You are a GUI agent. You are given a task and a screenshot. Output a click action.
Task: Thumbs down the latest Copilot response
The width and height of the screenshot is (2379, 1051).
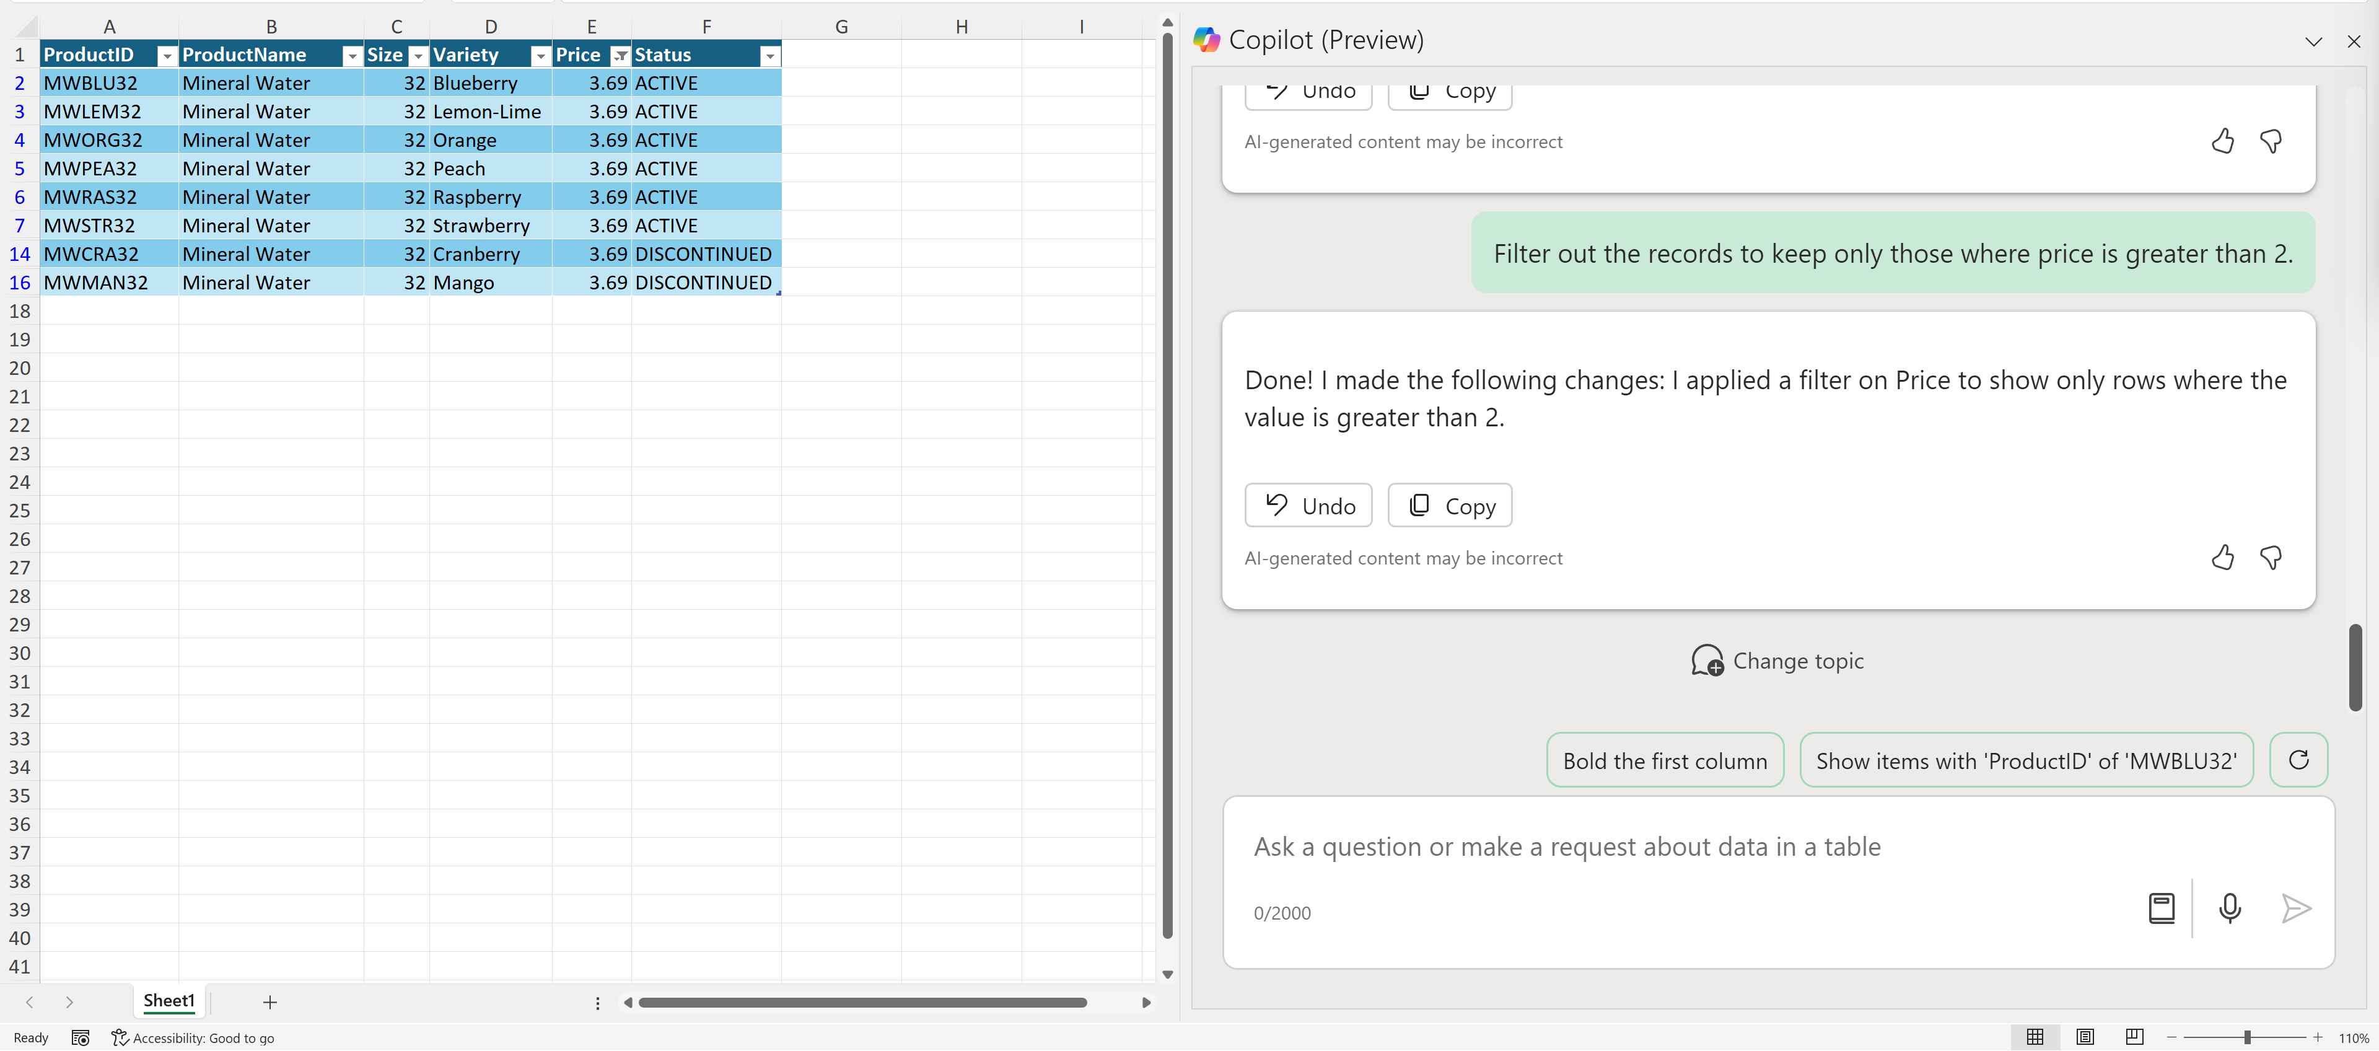pos(2270,558)
